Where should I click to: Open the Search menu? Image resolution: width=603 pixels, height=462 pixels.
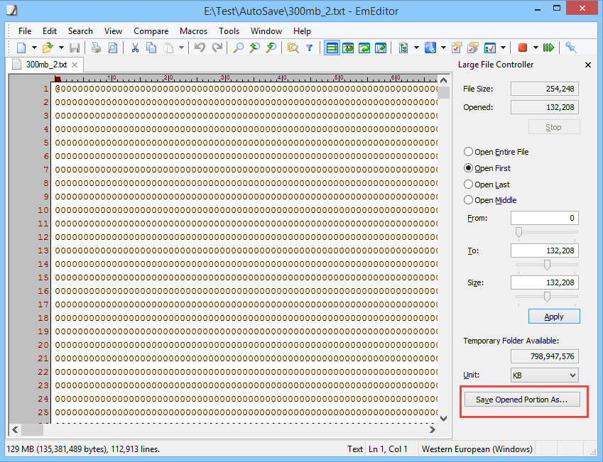[80, 31]
